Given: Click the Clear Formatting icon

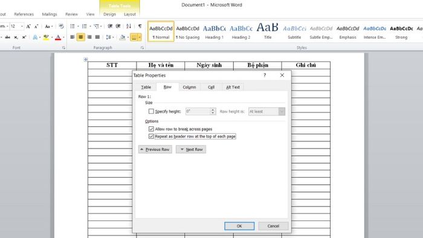Looking at the screenshot, I should coord(61,26).
